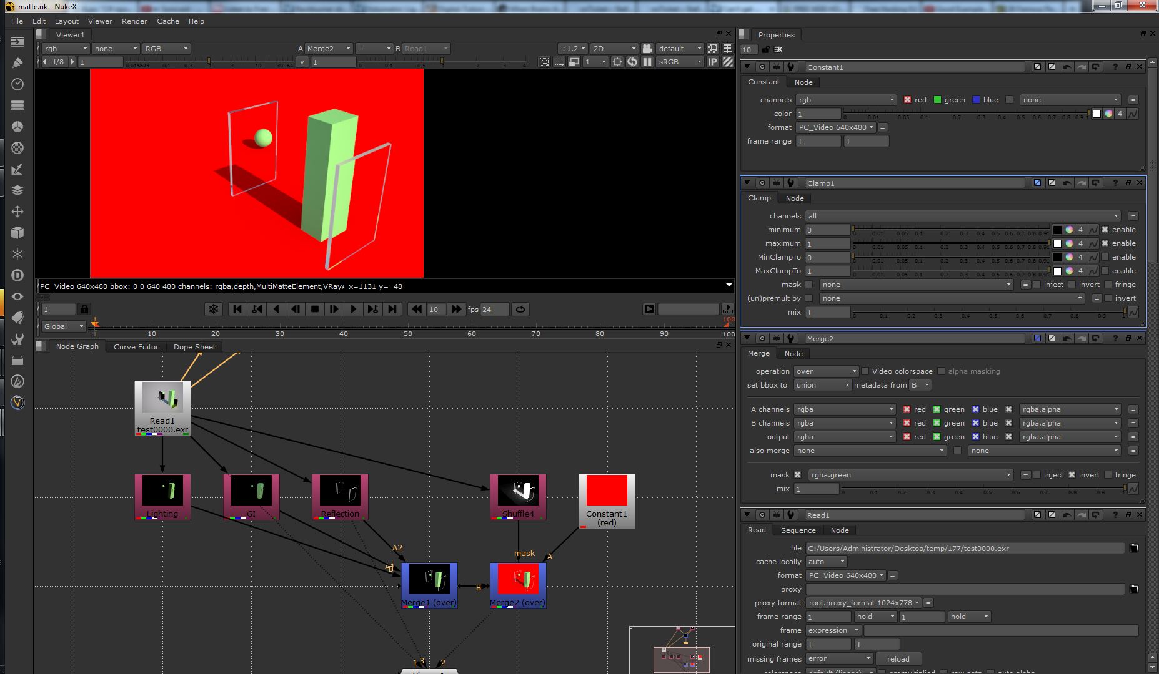Open the Merge nodes layers icon
Image resolution: width=1159 pixels, height=674 pixels.
coord(17,190)
